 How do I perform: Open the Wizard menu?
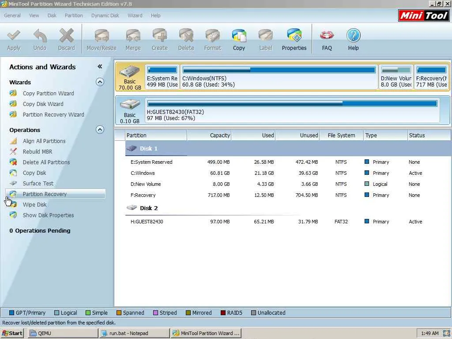(135, 15)
